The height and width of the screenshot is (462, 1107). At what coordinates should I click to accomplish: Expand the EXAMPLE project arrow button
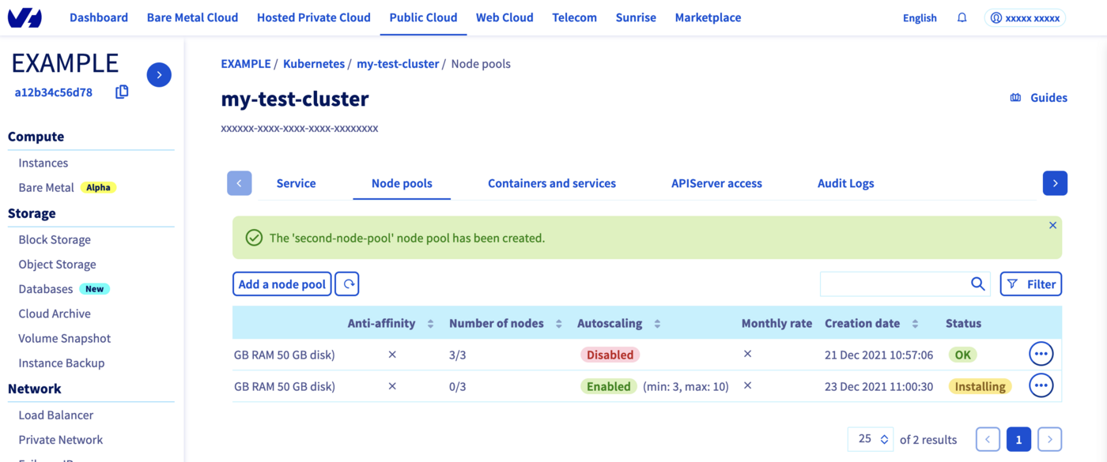tap(159, 75)
